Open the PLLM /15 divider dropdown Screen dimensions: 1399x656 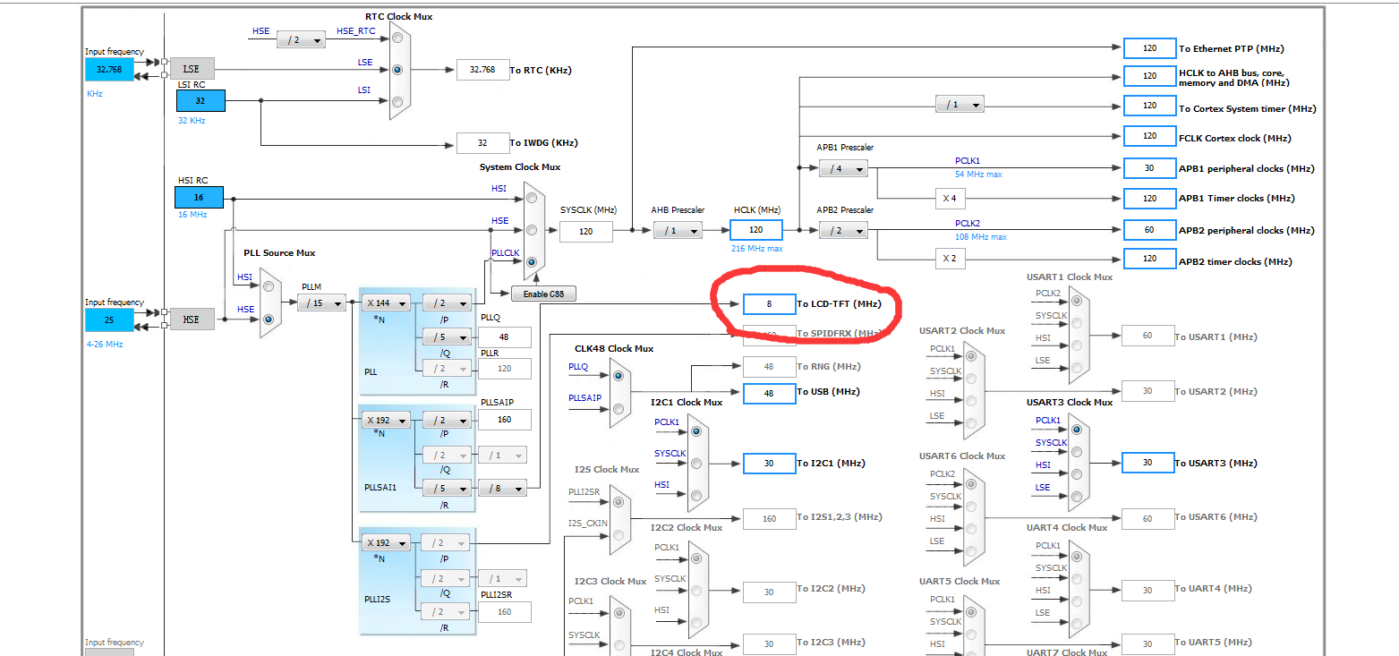pos(321,303)
